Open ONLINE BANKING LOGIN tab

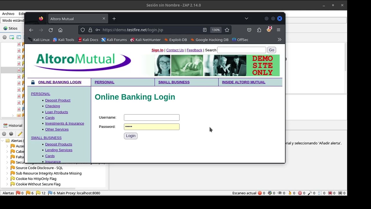tap(60, 82)
